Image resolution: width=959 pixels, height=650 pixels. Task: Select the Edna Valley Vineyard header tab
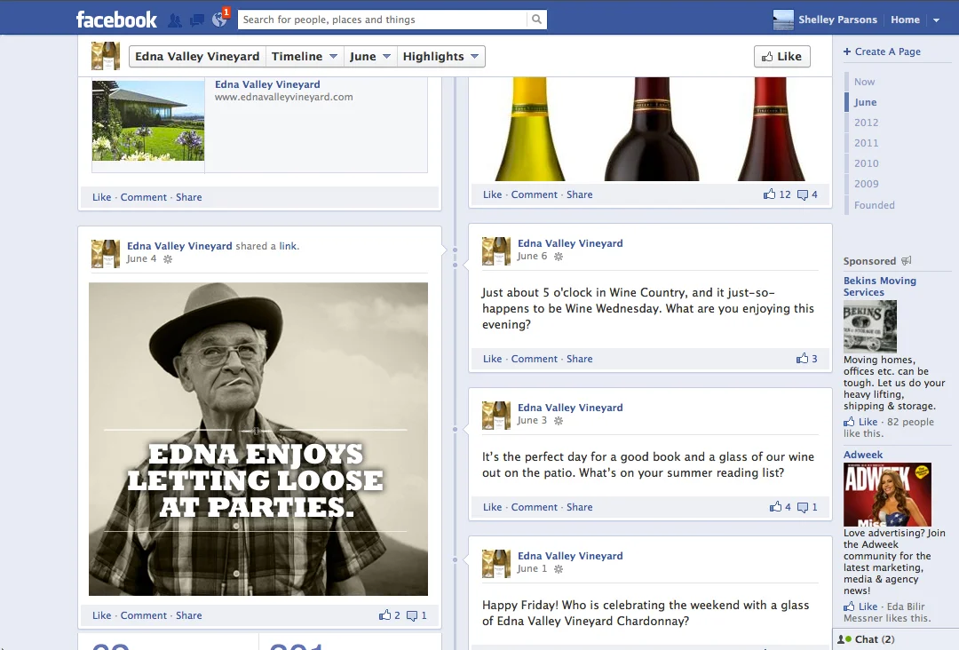(x=197, y=56)
